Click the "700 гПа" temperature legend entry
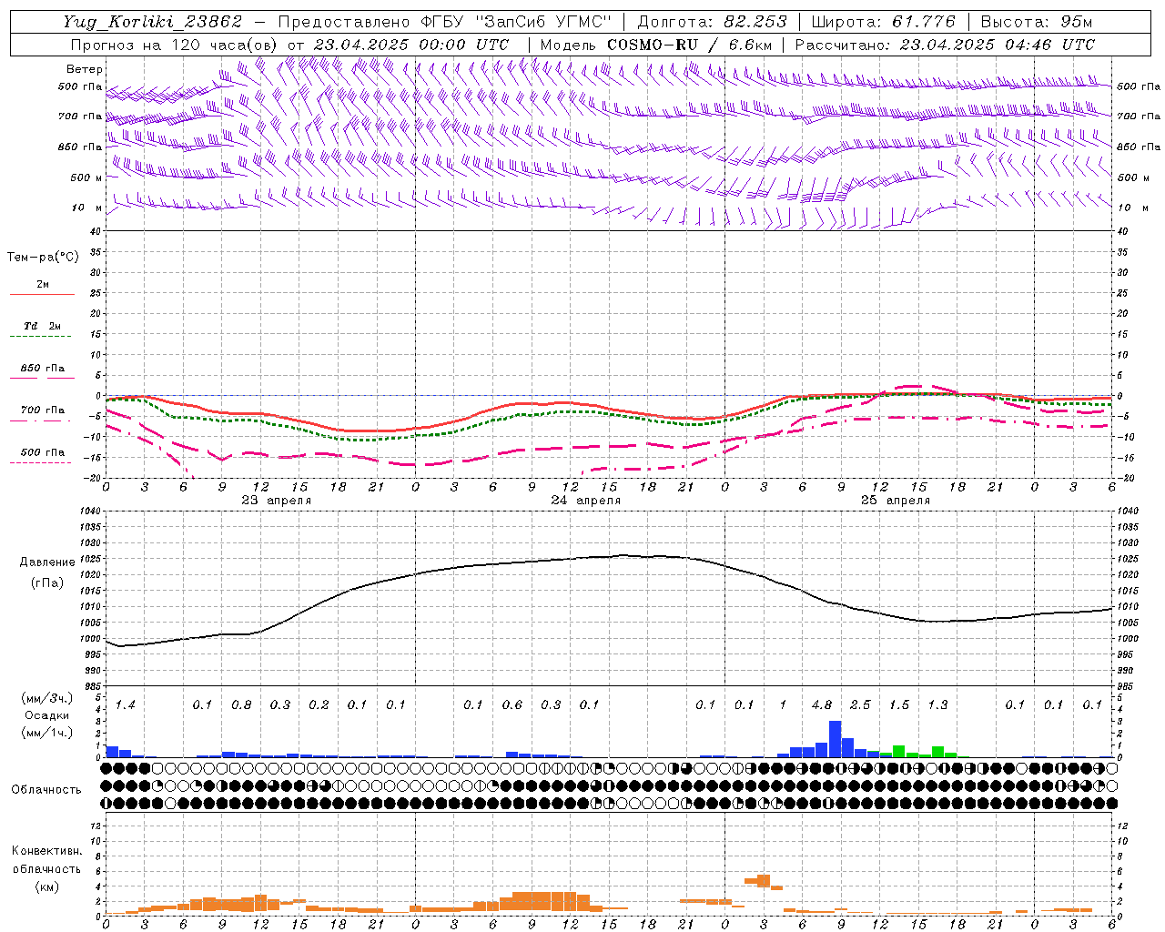 pos(43,410)
